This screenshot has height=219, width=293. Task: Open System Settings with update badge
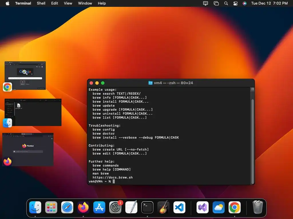click(115, 207)
